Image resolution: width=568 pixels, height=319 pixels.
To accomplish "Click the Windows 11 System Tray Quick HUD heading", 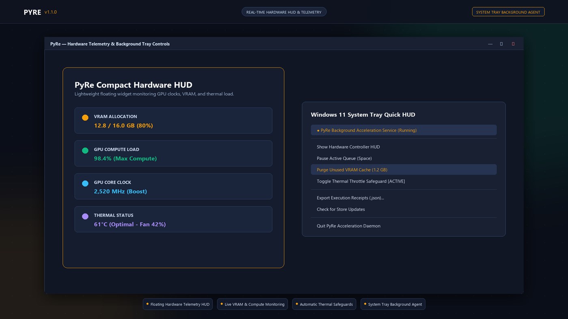I will tap(363, 115).
